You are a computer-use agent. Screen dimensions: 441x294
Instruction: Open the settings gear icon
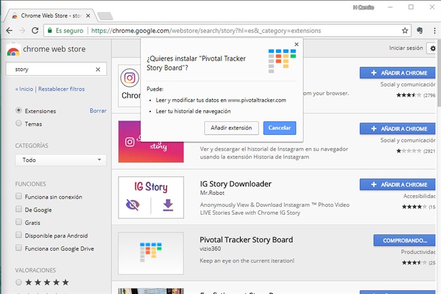click(431, 49)
